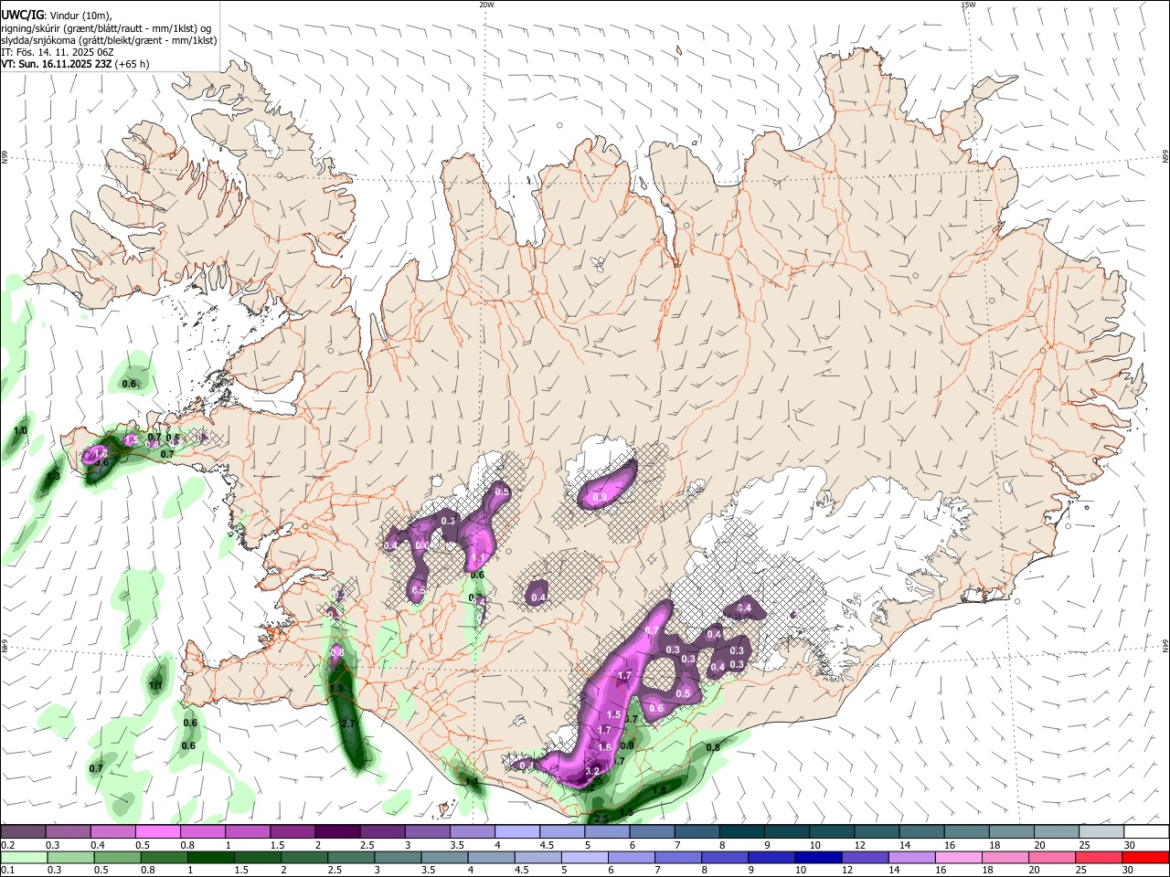Screen dimensions: 1170x877
Task: Click the UWC/IG title label
Action: click(21, 15)
